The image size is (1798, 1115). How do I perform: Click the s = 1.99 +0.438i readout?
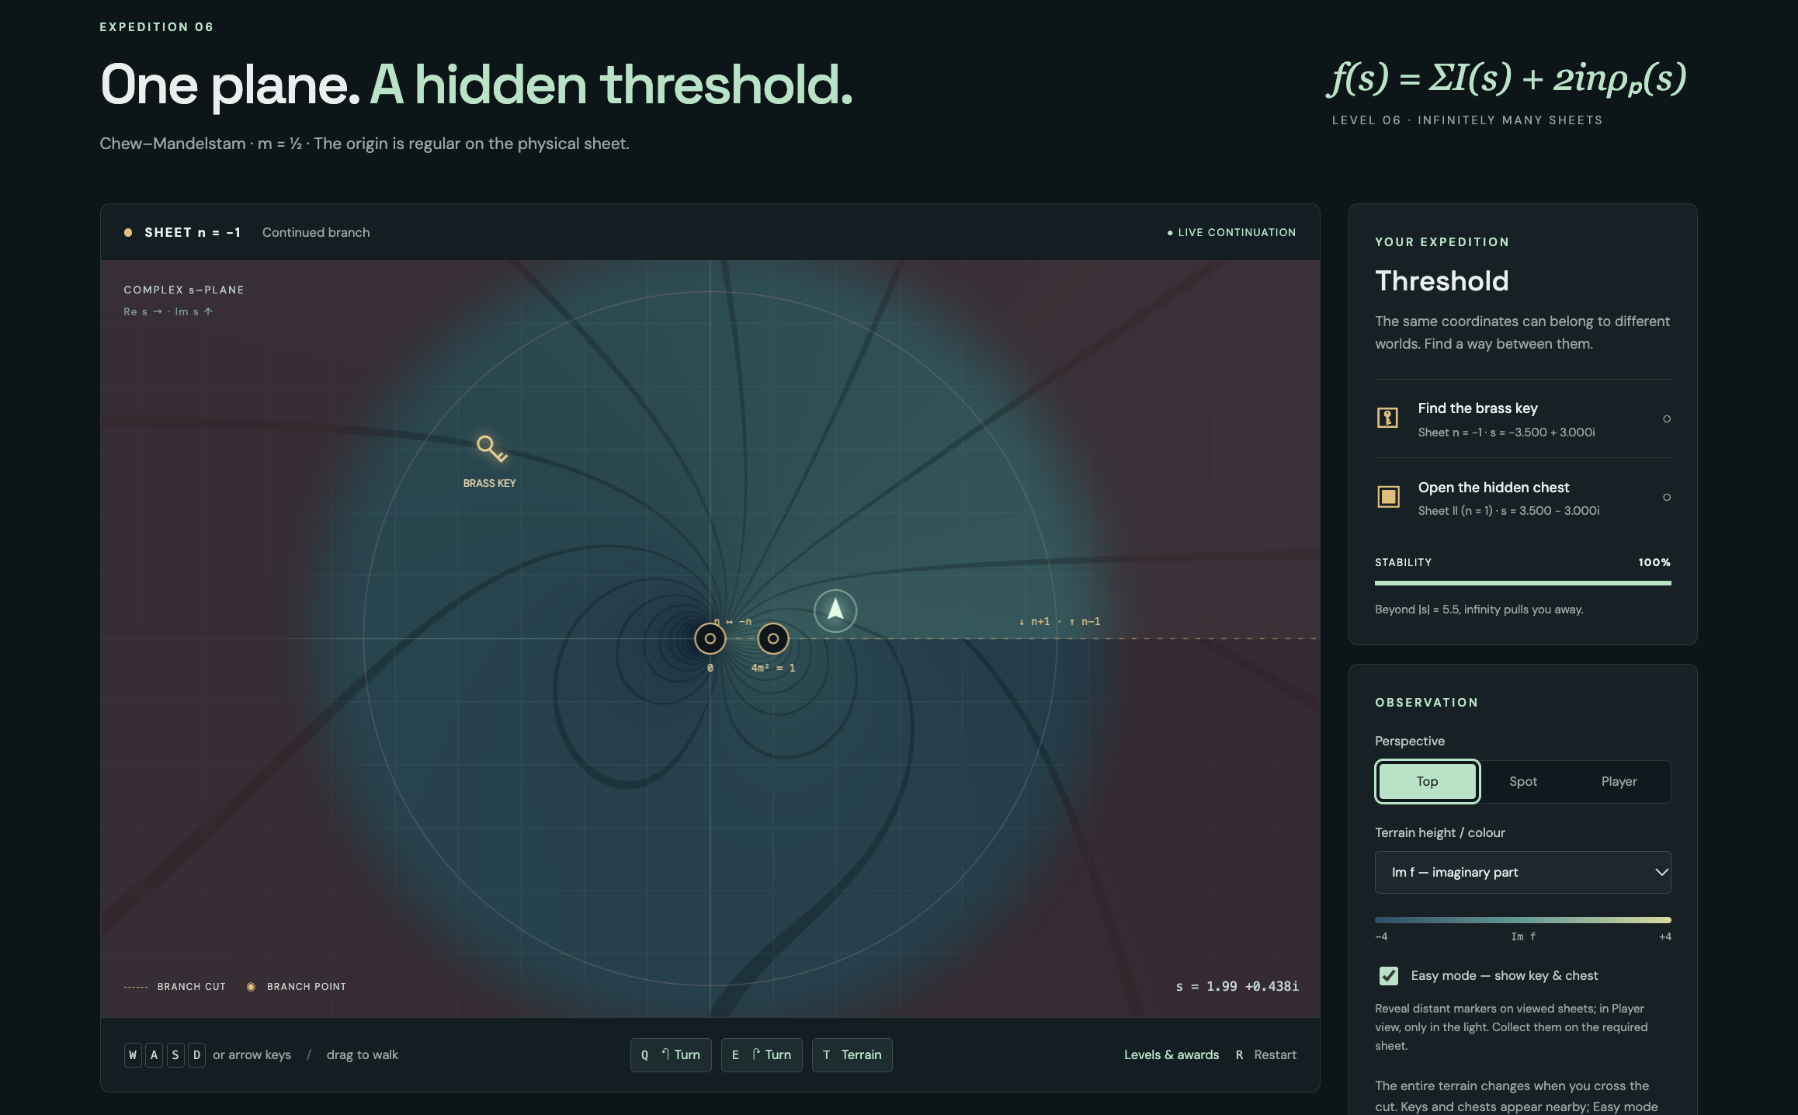click(1237, 987)
